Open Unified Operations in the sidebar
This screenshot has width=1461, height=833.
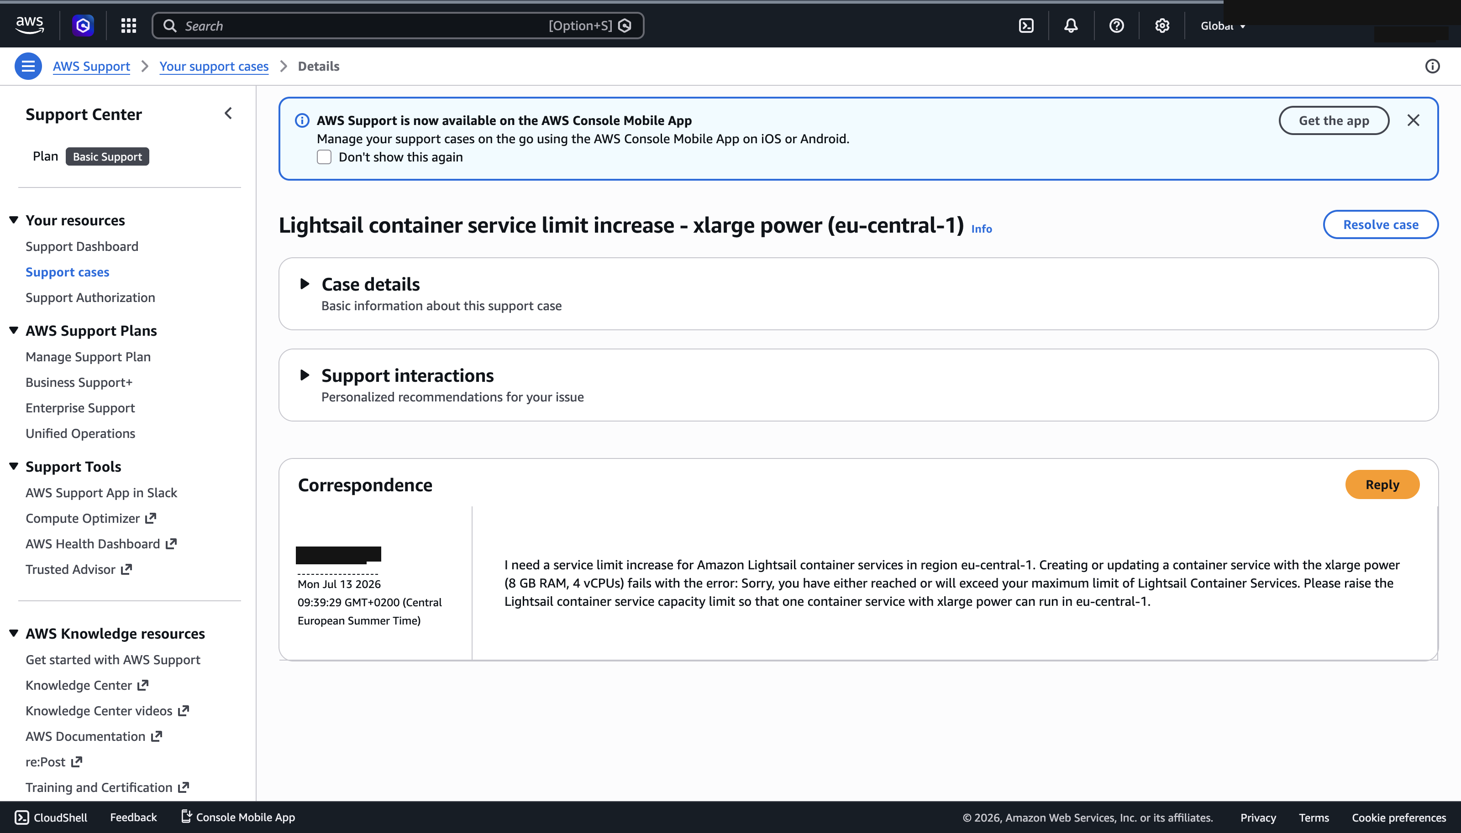[80, 434]
